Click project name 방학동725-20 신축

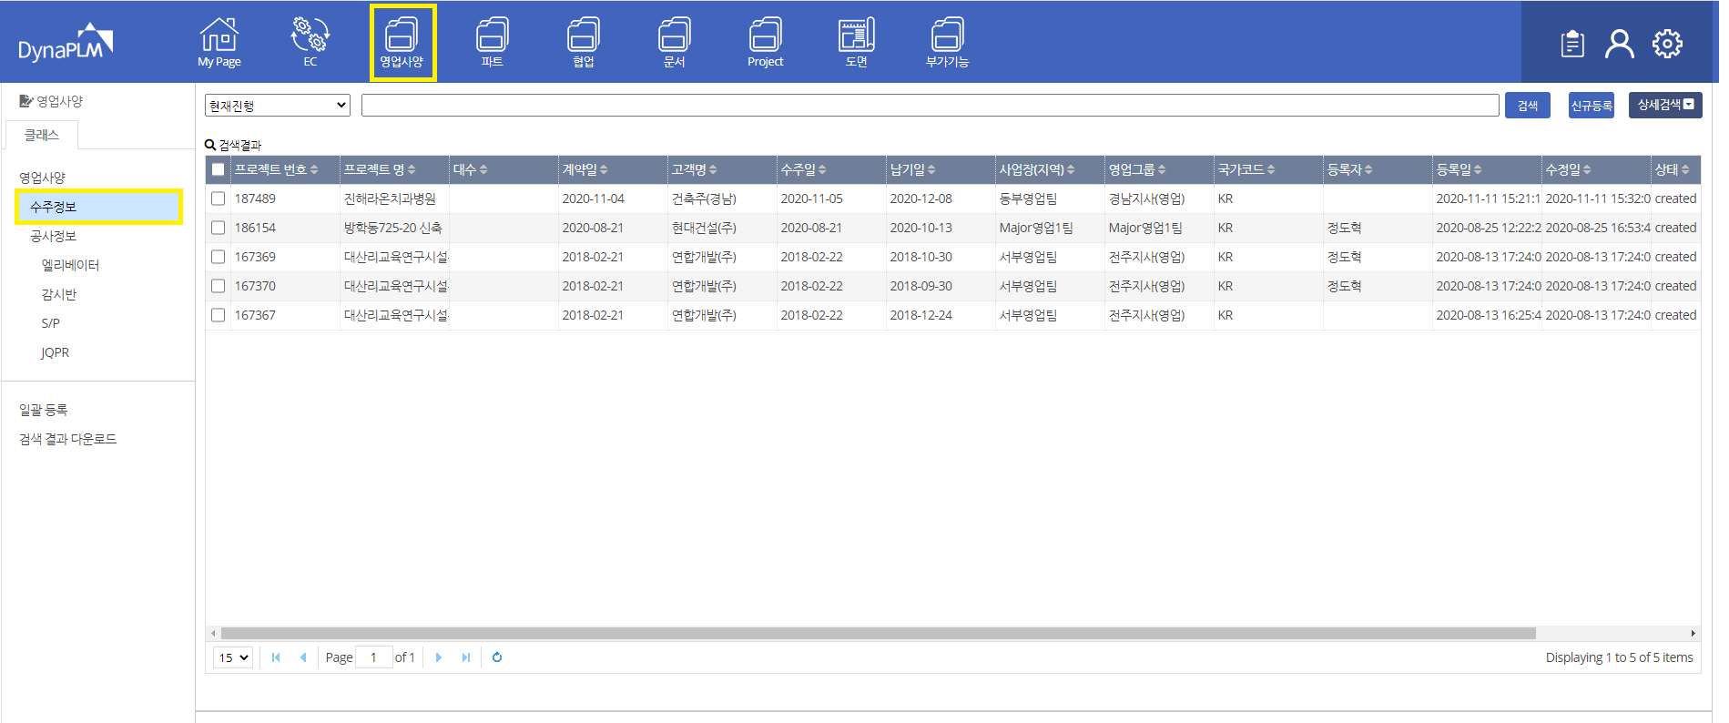tap(392, 228)
